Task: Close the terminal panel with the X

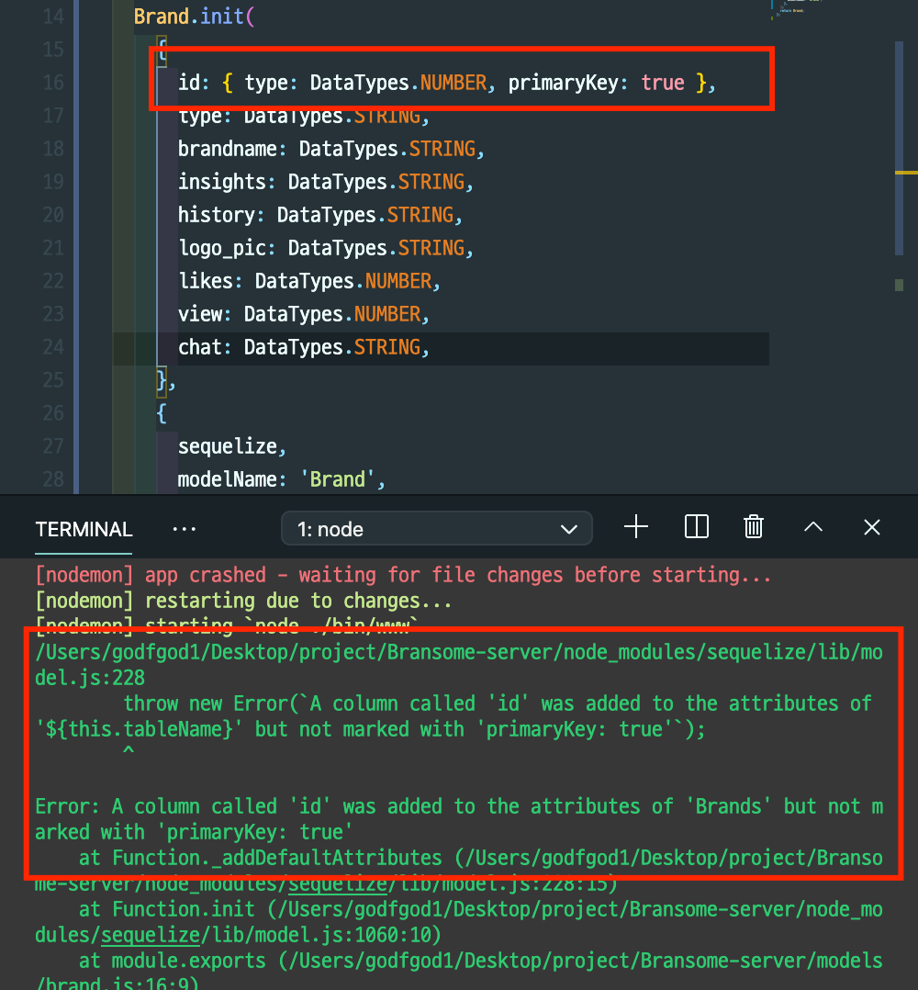Action: pos(872,527)
